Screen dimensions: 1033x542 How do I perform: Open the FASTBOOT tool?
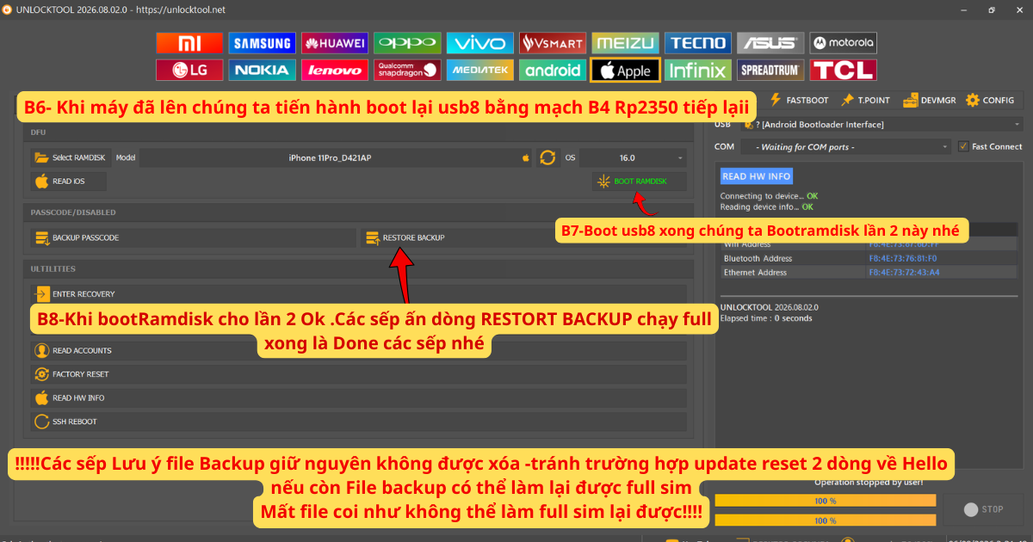[x=801, y=100]
